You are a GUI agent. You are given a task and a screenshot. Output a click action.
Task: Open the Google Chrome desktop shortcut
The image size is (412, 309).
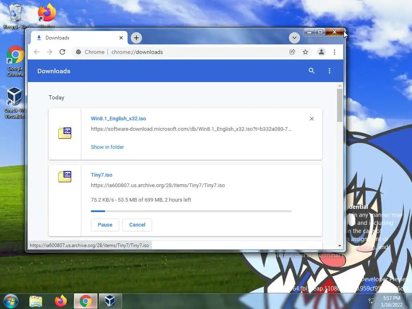pyautogui.click(x=15, y=62)
